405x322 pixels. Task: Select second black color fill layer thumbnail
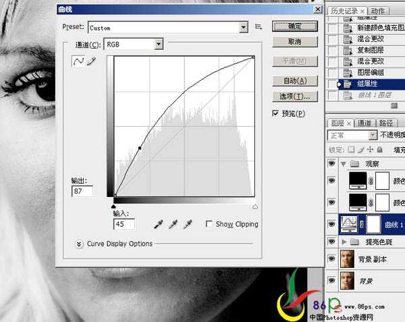[x=358, y=203]
